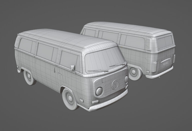The image size is (192, 131).
Task: Select the back van's roof panel
Action: coord(127,29)
